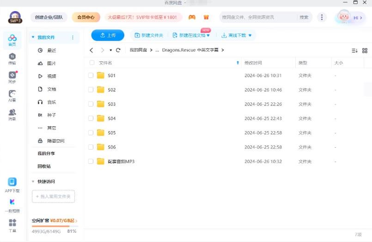Viewport: 372px width, 242px height.
Task: Expand breadcrumb ellipsis path
Action: [x=157, y=50]
